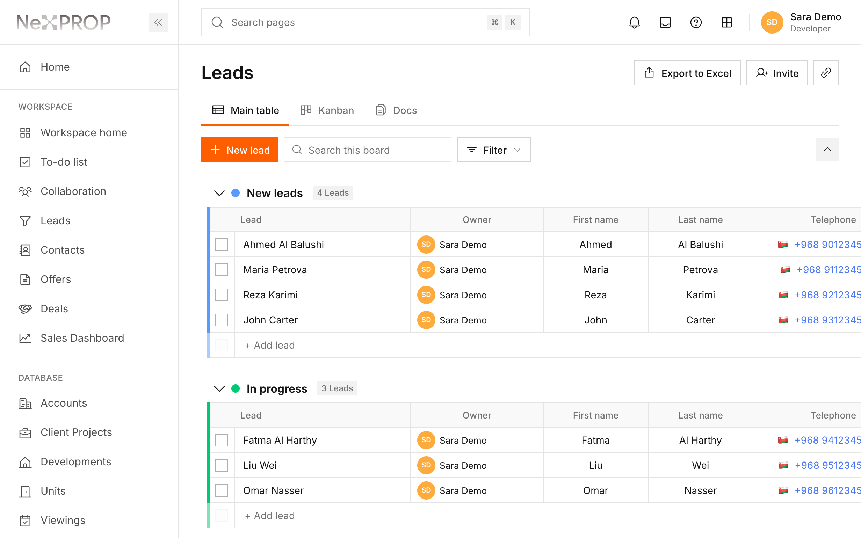The image size is (861, 538).
Task: Switch to Kanban tab
Action: point(327,111)
